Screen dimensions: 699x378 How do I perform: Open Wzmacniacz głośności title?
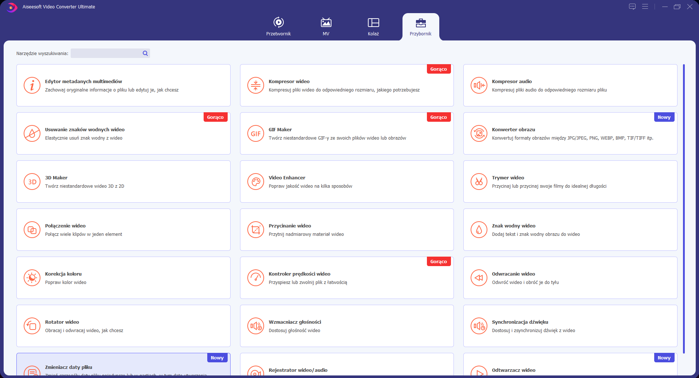point(295,322)
